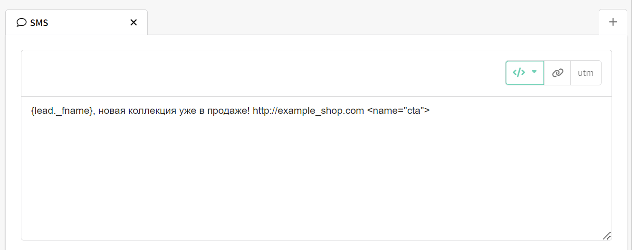Click the word "новая" in message
The width and height of the screenshot is (632, 250).
pos(108,111)
